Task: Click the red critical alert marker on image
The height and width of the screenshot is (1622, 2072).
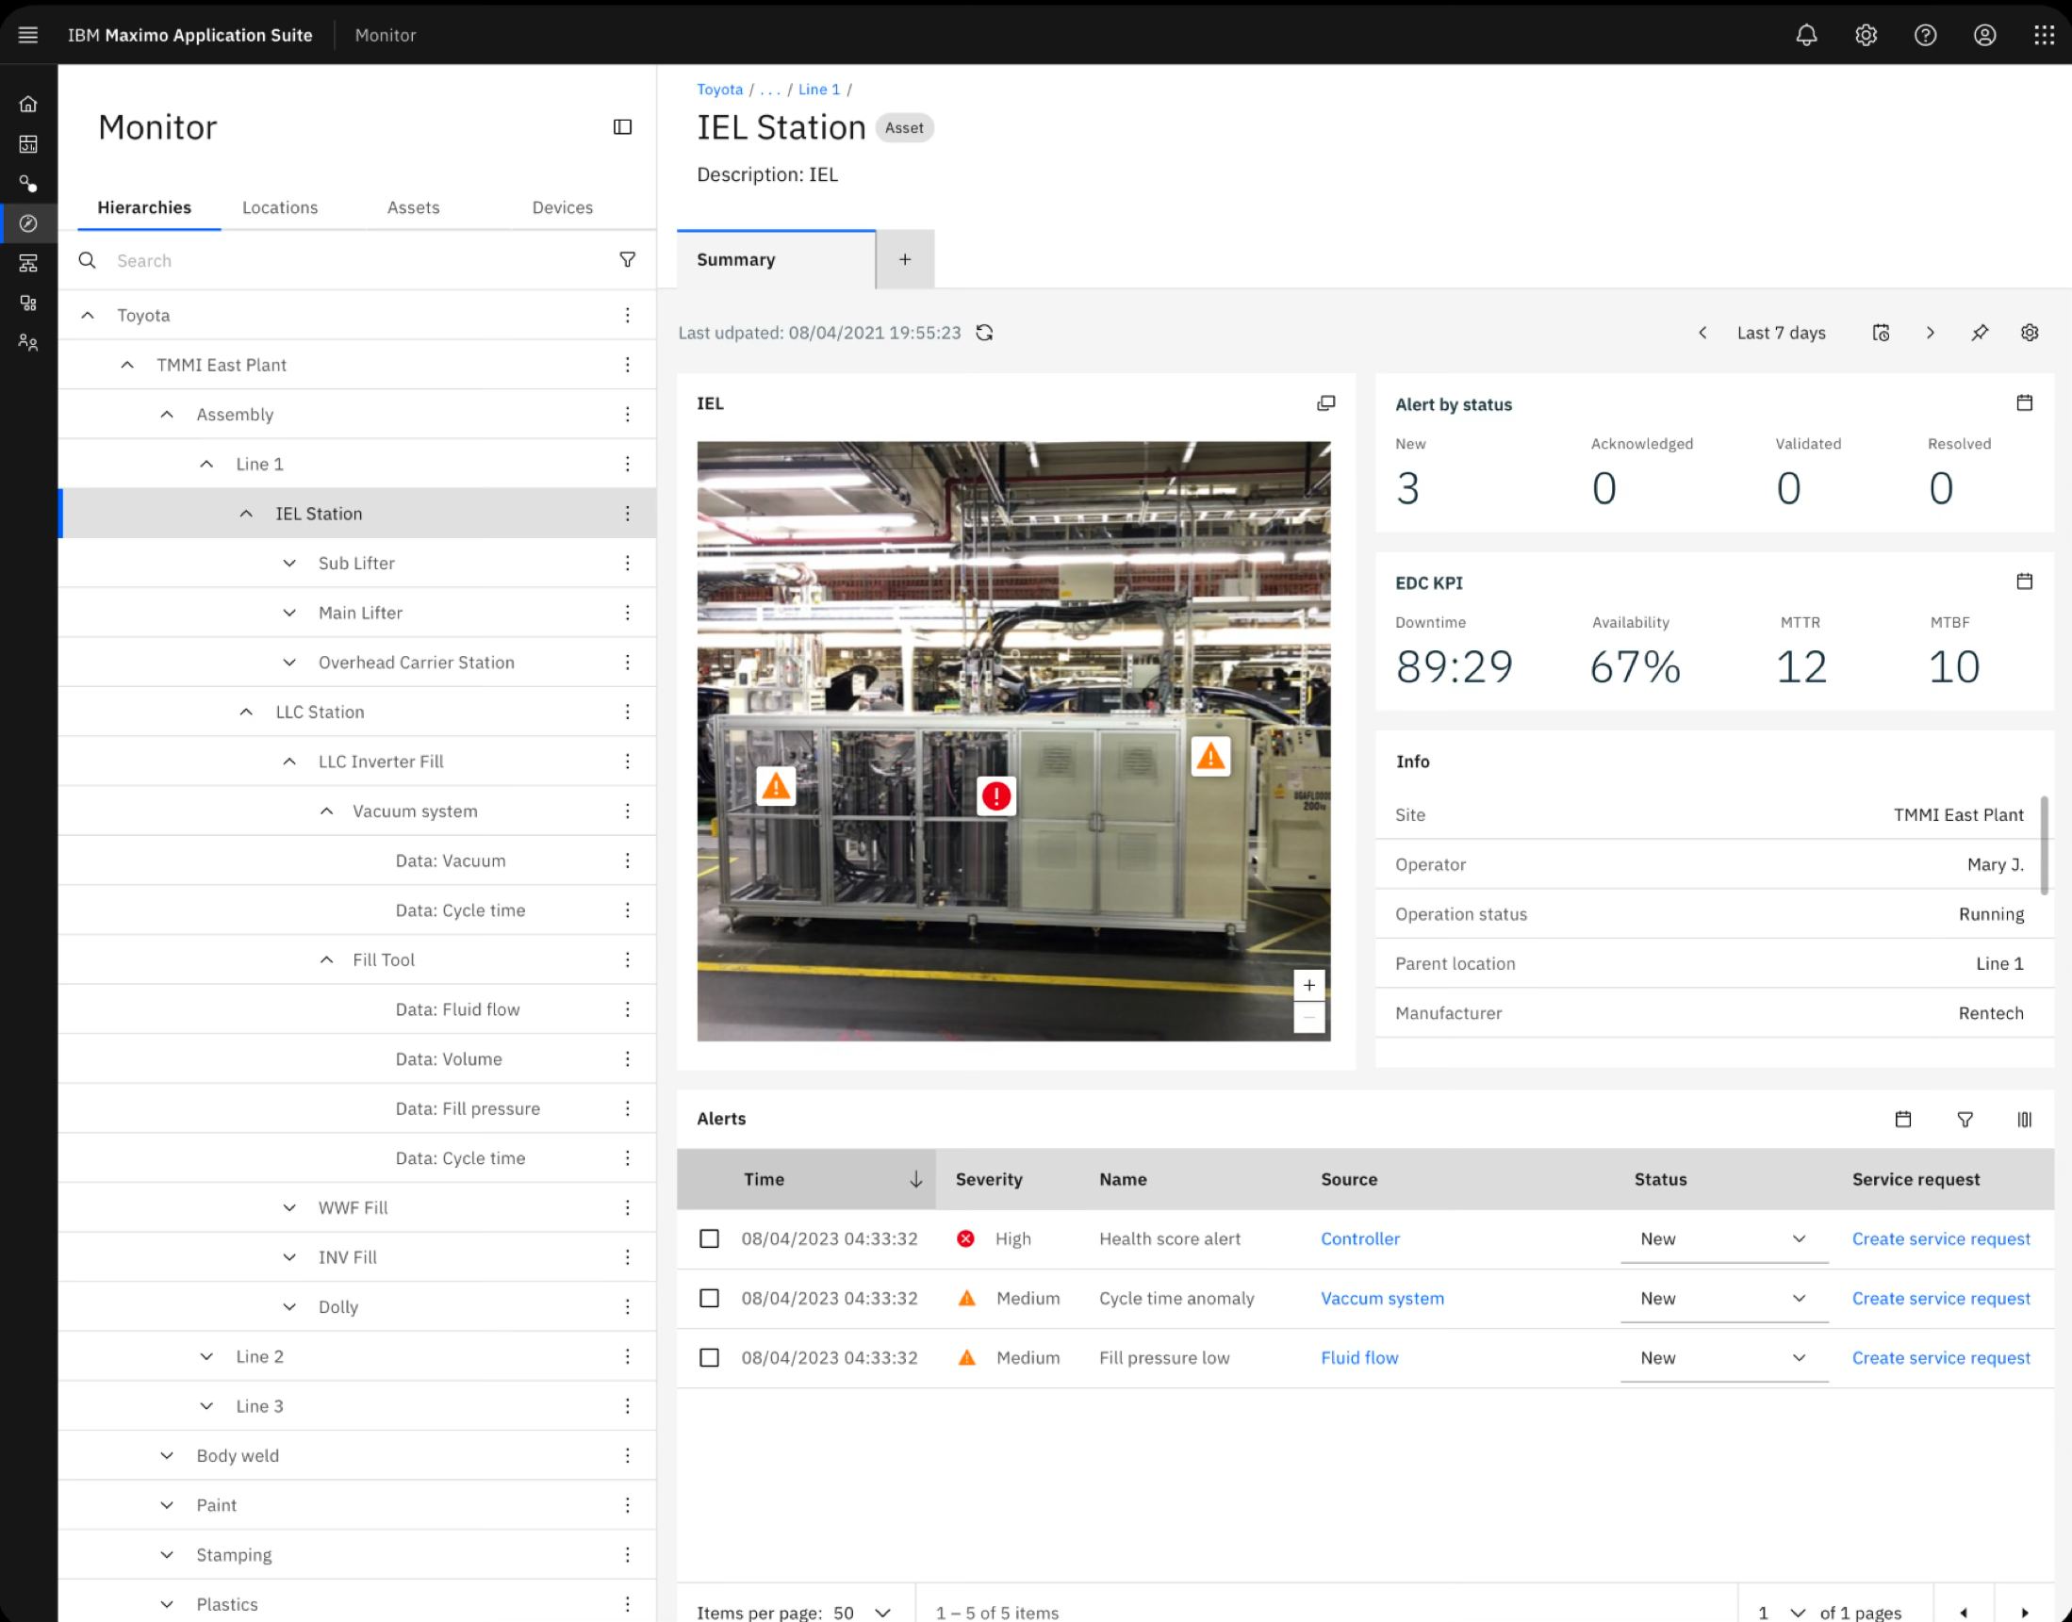Action: [995, 795]
